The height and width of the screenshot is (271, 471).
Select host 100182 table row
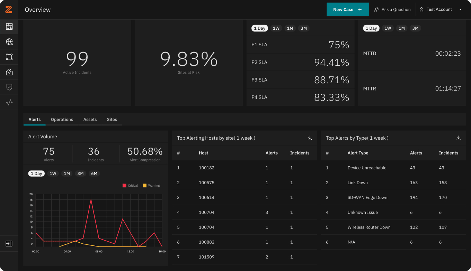point(245,168)
